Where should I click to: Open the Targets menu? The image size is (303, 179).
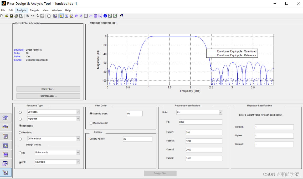[34, 10]
